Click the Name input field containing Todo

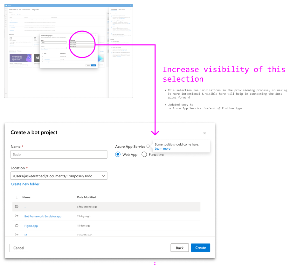tap(59, 154)
